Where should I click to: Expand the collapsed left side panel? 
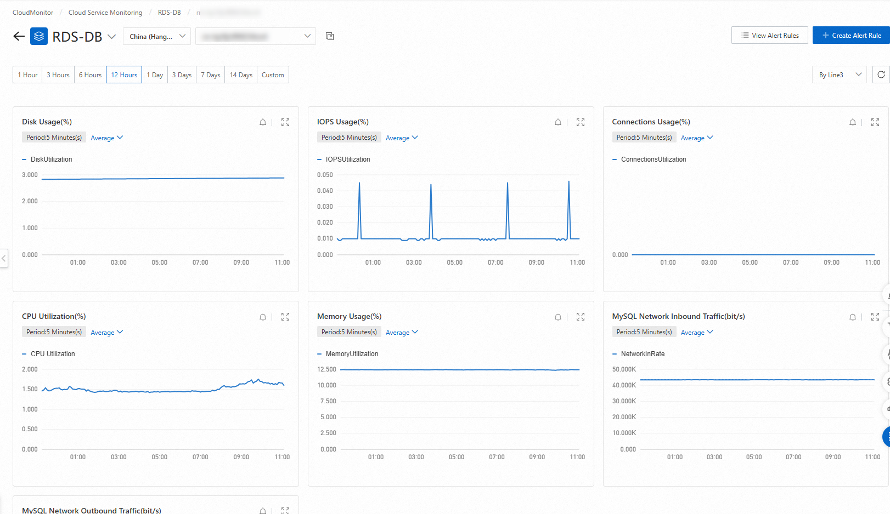pos(3,258)
